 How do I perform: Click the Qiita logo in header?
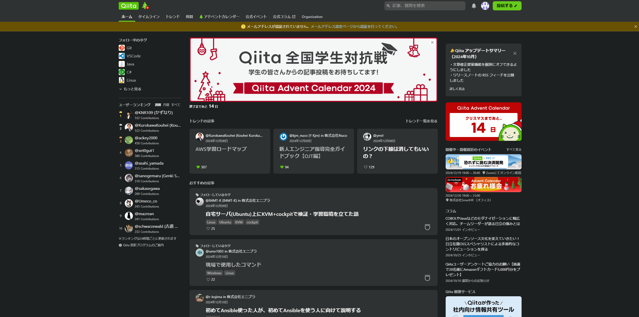129,6
